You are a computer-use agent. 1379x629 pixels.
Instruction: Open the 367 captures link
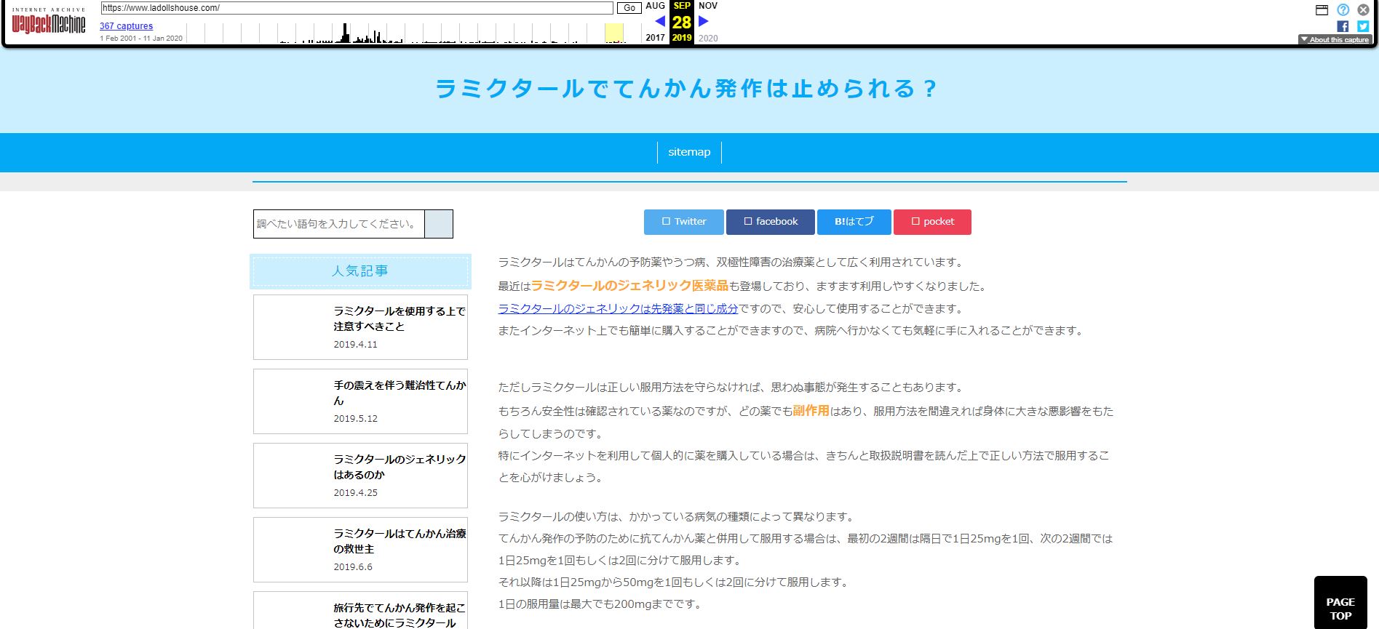(x=126, y=26)
